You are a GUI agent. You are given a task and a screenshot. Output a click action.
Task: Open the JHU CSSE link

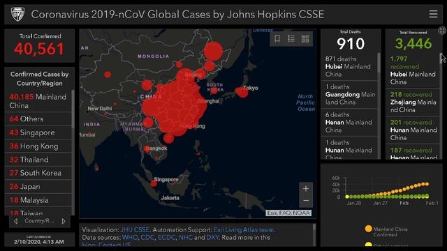pyautogui.click(x=135, y=229)
